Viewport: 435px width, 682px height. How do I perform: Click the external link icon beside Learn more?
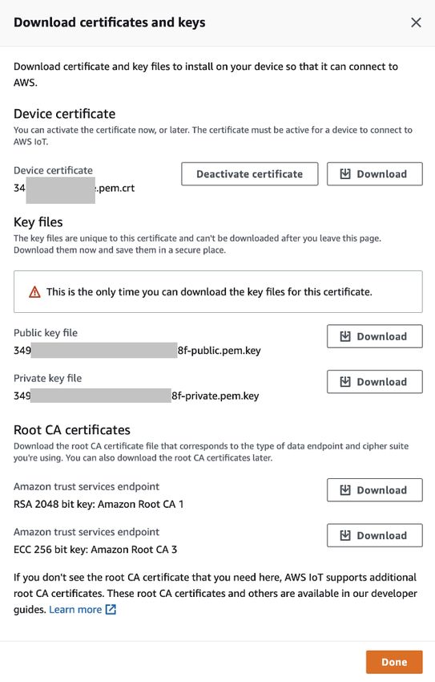pyautogui.click(x=111, y=609)
